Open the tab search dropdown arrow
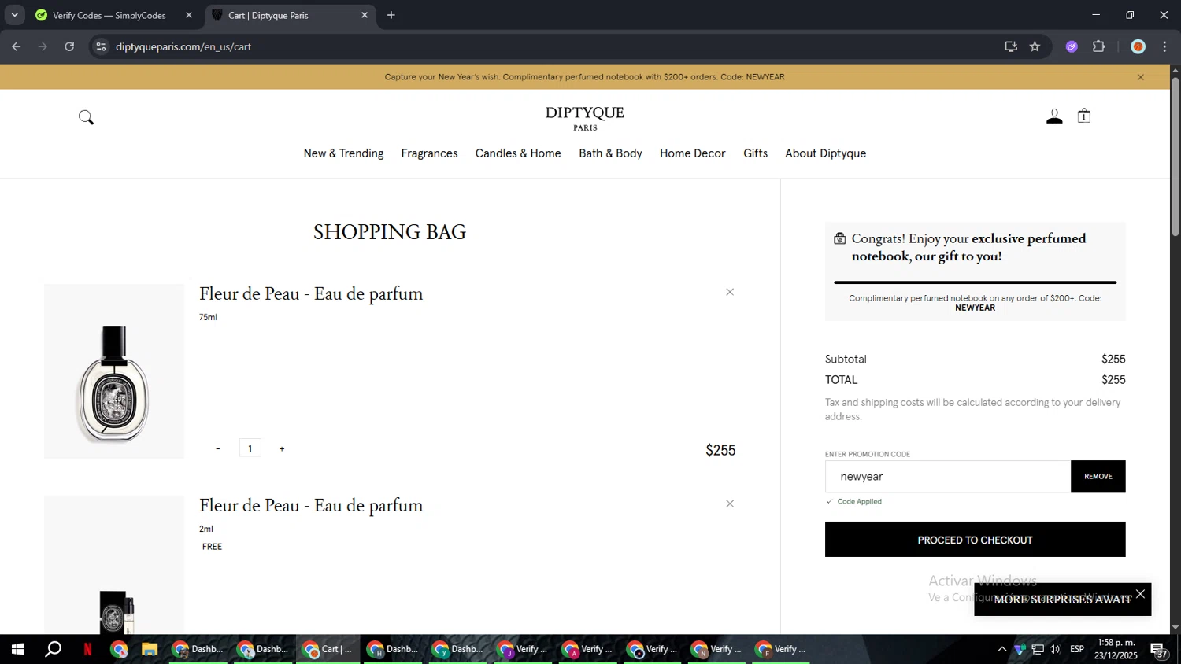 point(14,15)
